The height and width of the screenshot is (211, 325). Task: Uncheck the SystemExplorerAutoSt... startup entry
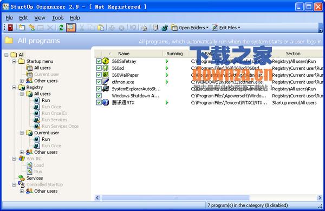[99, 89]
